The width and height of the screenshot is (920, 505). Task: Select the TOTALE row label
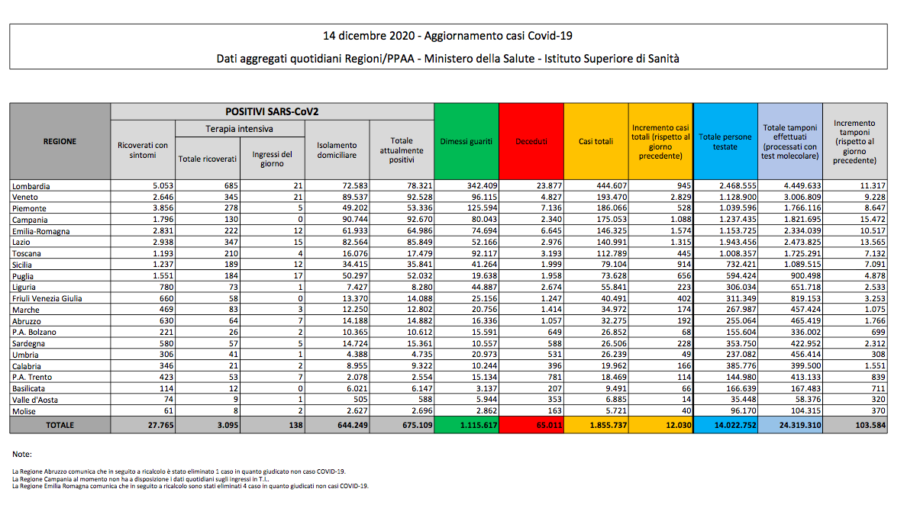(x=60, y=425)
